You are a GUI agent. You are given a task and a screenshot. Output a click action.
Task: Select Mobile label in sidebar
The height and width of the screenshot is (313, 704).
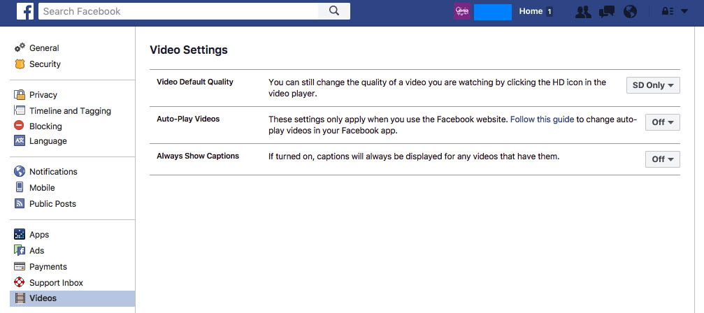pos(42,187)
